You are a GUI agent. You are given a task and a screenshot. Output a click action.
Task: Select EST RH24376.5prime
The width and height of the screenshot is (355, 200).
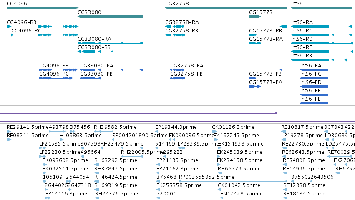pos(97,198)
